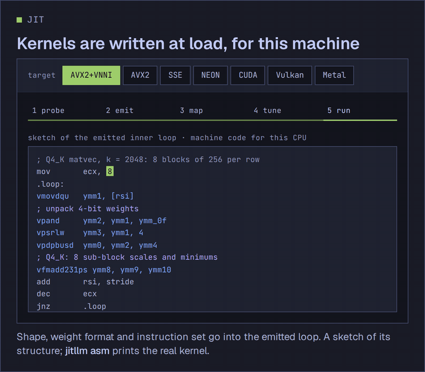
Task: Select the Metal target
Action: [334, 75]
